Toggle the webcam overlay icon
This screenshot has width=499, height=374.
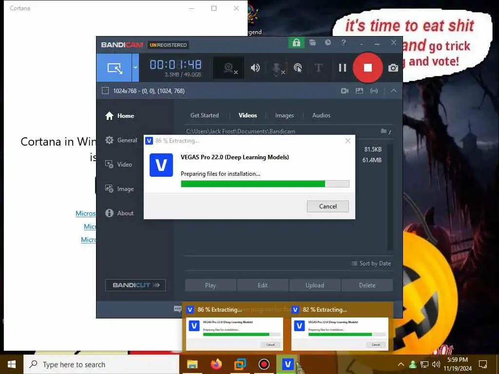(x=229, y=68)
